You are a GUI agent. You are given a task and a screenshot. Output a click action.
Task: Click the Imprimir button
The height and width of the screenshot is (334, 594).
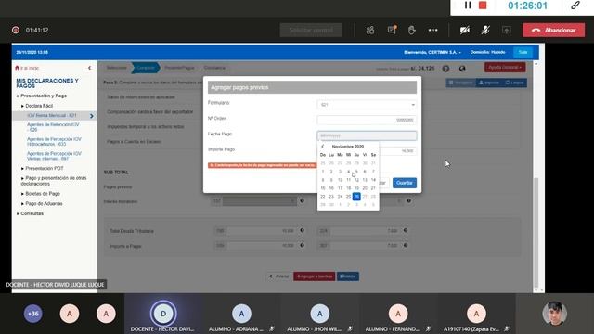489,83
